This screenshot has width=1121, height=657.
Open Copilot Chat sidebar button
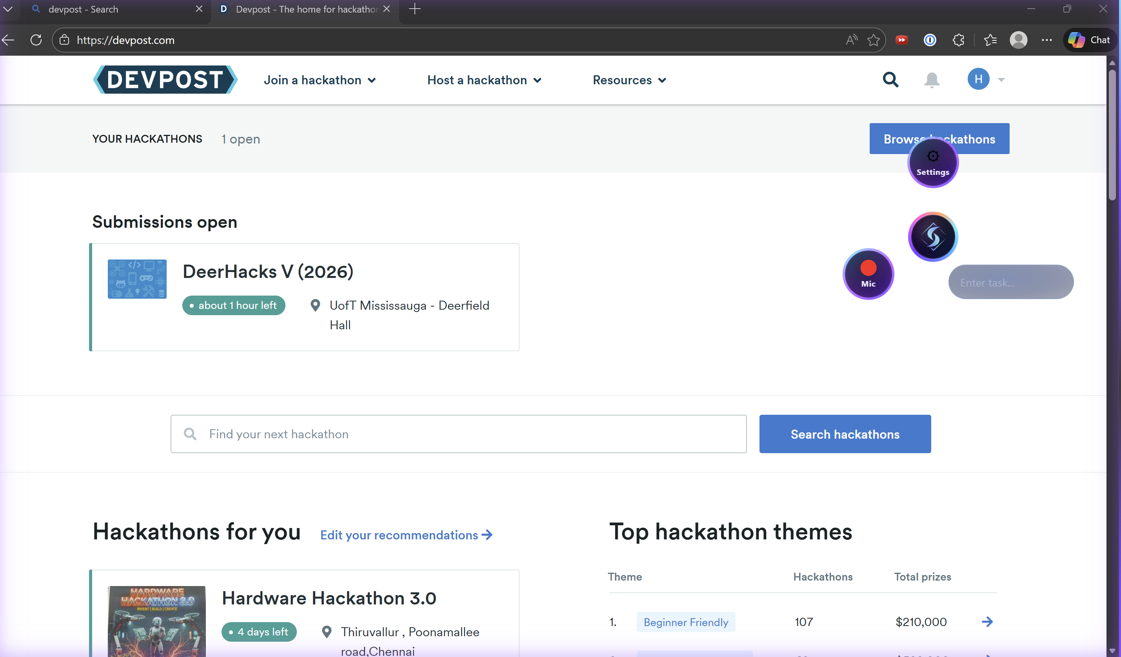pyautogui.click(x=1089, y=40)
